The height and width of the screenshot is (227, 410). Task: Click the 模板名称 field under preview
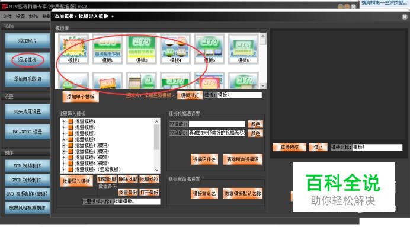(377, 147)
